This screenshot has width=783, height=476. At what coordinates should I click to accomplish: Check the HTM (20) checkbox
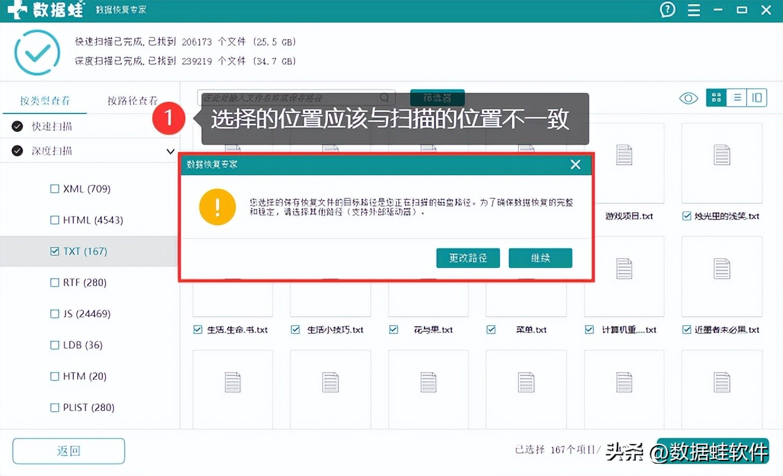click(x=54, y=377)
